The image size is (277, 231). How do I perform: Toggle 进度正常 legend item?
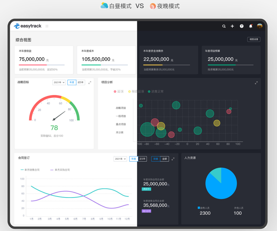[x=156, y=92]
